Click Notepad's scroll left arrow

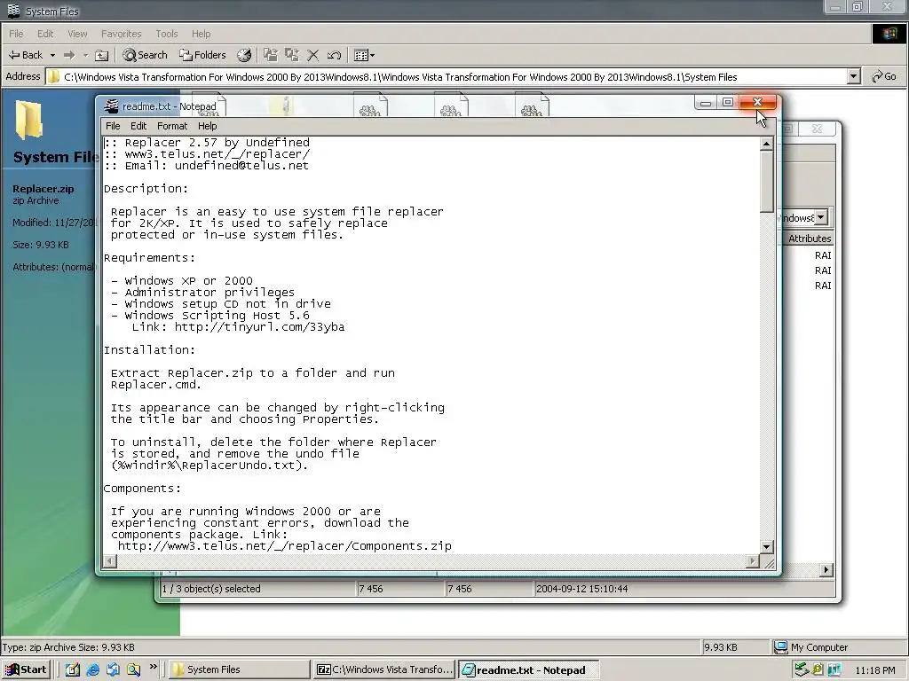coord(109,560)
